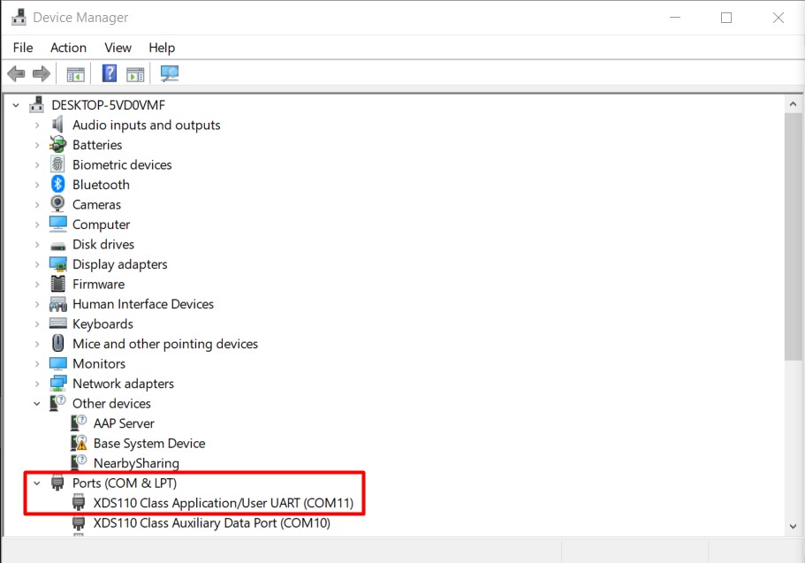The width and height of the screenshot is (805, 563).
Task: Expand the Network adapters chevron
Action: coord(37,384)
